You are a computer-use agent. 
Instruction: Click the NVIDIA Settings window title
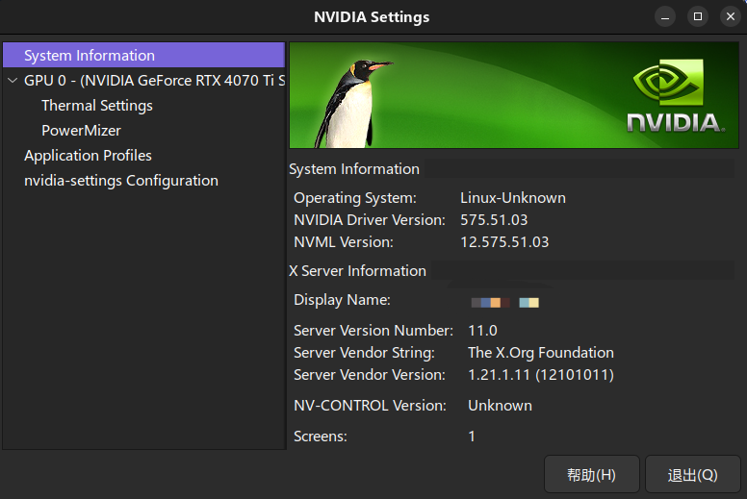coord(372,17)
